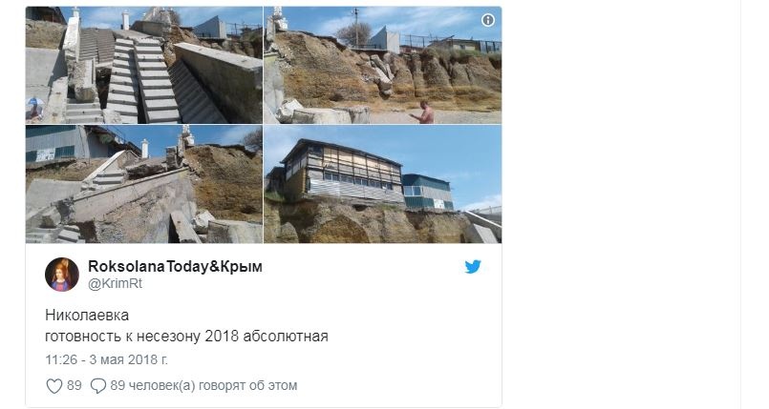Click the line 'готовность к несезону 2018 абсолютная'

click(x=186, y=337)
